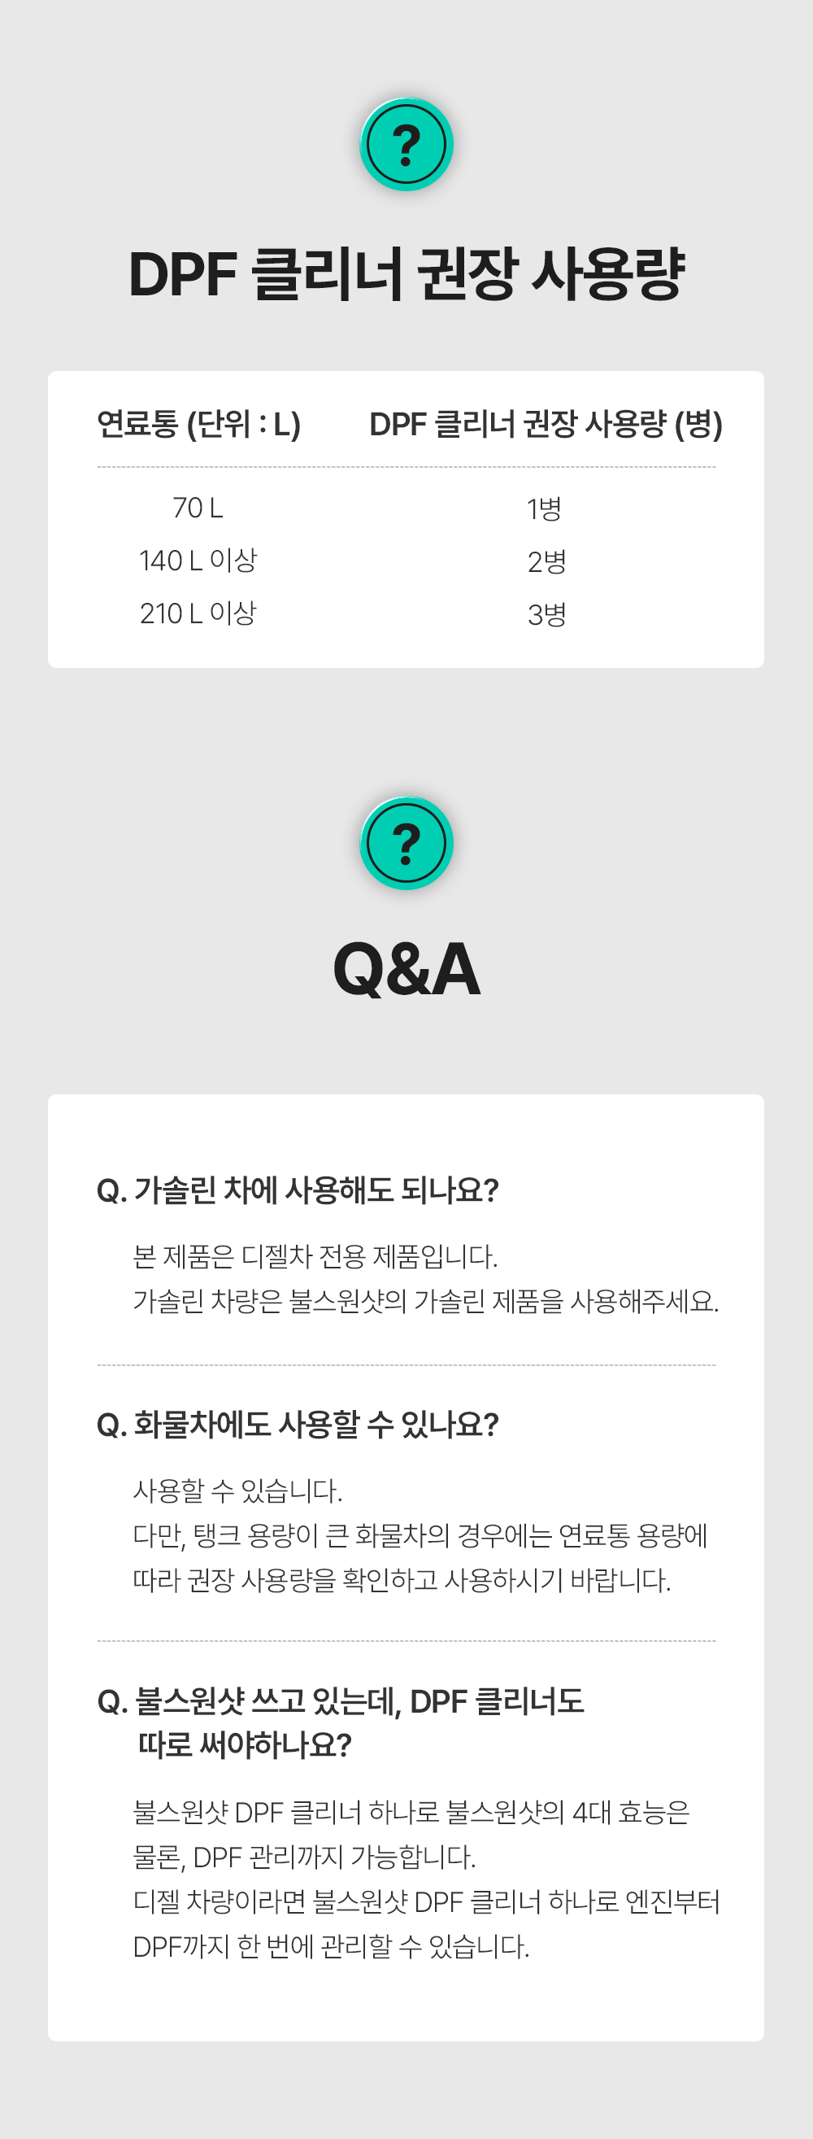
Task: Select the 1병 value in the table
Action: click(545, 509)
